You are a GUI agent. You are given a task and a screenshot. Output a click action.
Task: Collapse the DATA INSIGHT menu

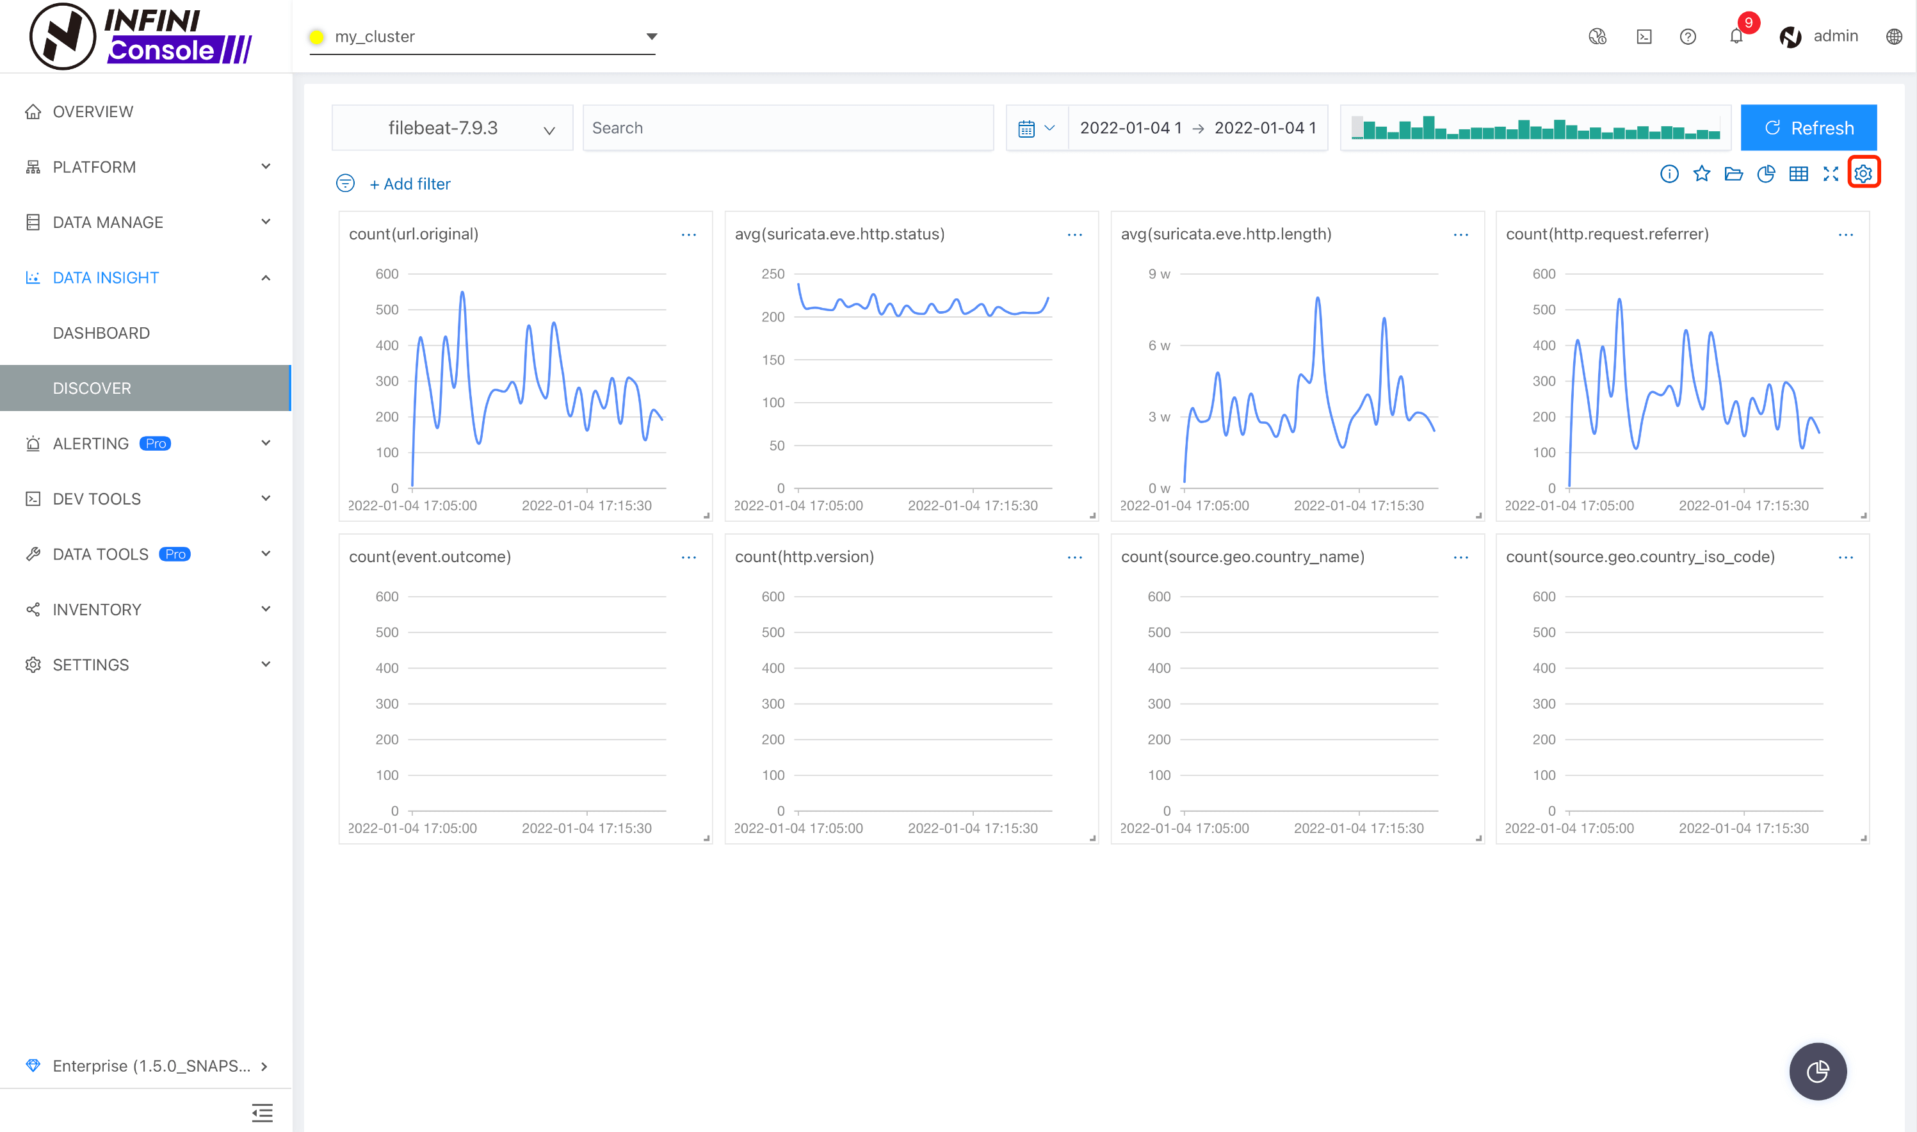click(146, 278)
